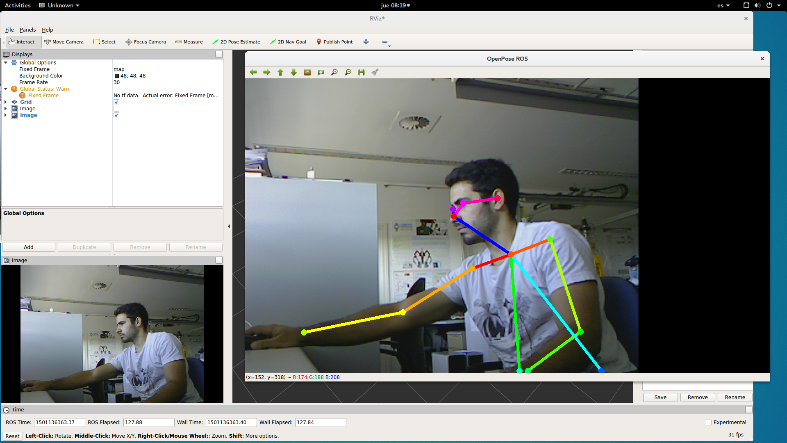The width and height of the screenshot is (787, 443).
Task: Click zoom-in magnifier in OpenPose window
Action: [334, 72]
